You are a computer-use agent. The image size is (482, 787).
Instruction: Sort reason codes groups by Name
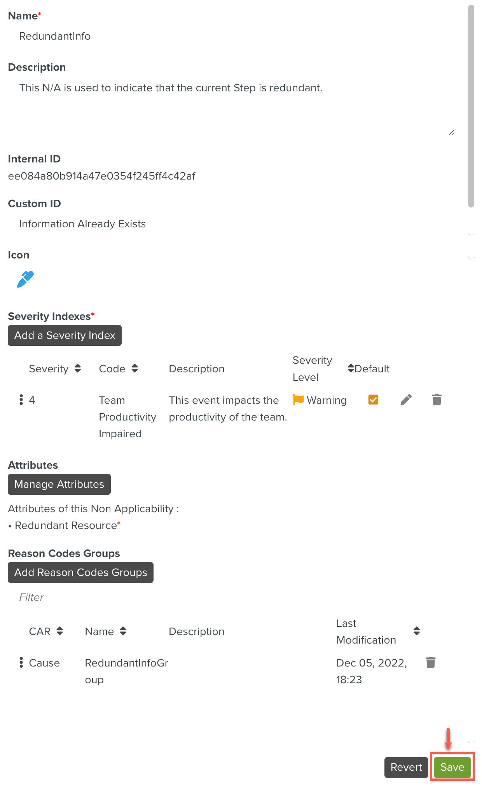[x=123, y=631]
